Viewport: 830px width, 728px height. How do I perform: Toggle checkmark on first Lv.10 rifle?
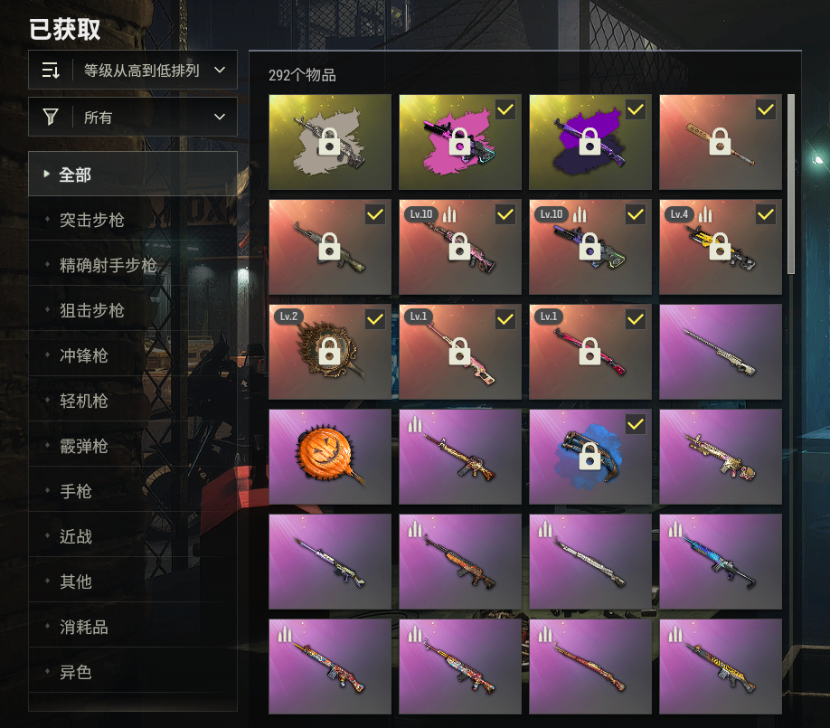tap(505, 214)
